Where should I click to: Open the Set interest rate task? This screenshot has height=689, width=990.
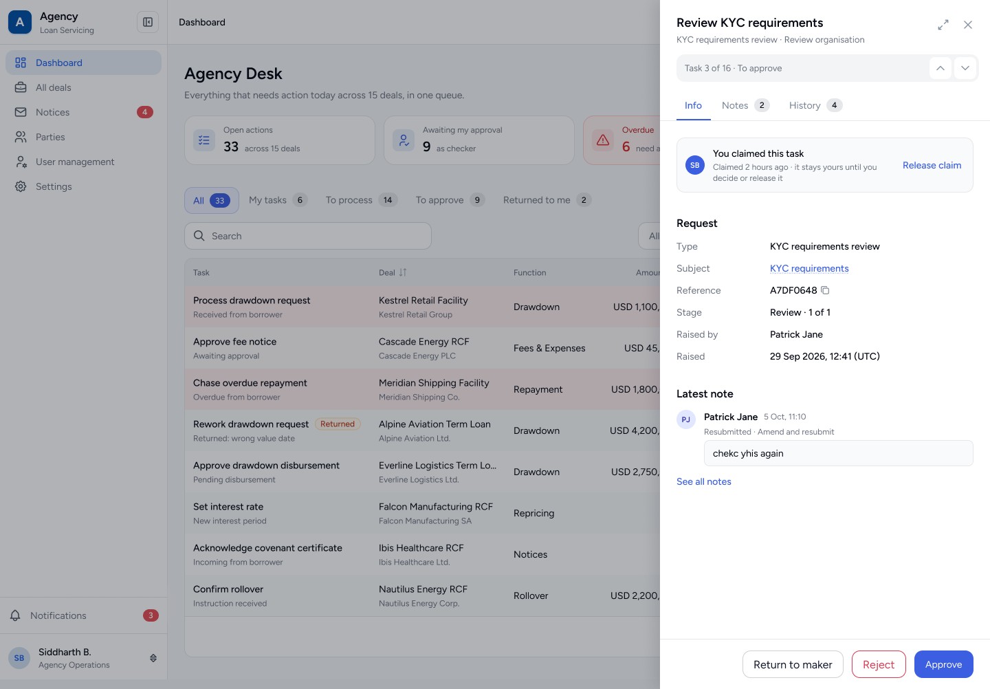422,513
